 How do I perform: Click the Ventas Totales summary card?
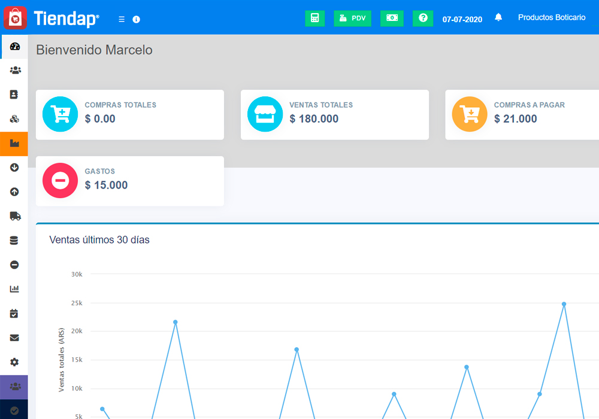(334, 115)
